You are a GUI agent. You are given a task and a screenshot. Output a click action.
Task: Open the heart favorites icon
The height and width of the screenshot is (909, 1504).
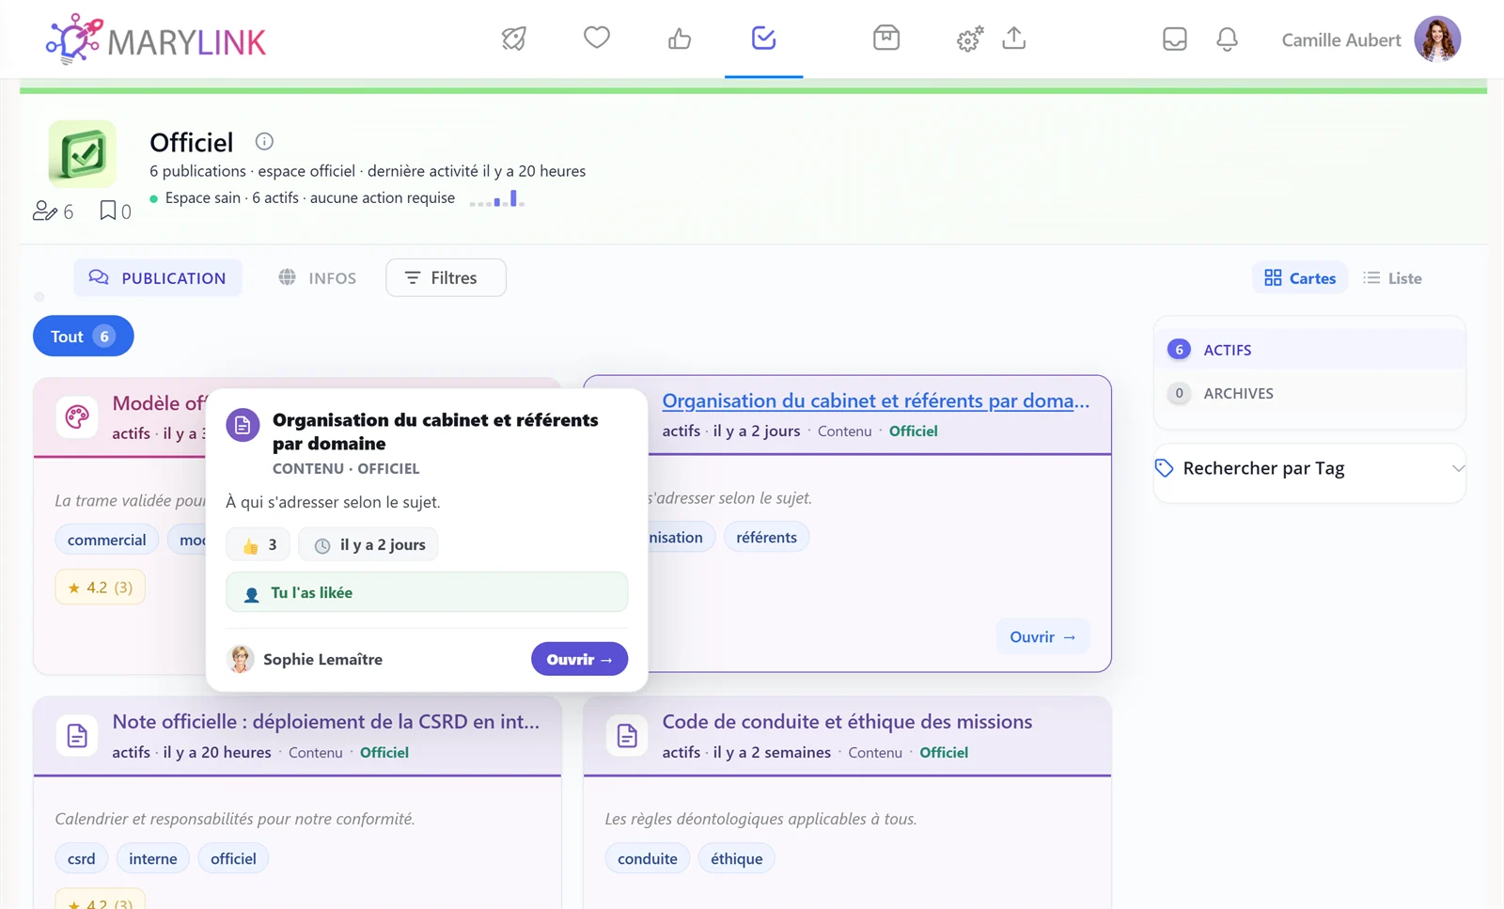point(597,38)
